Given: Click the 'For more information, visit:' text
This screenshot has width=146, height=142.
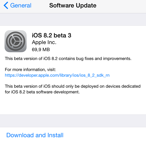Looking at the screenshot, I should pos(30,70).
